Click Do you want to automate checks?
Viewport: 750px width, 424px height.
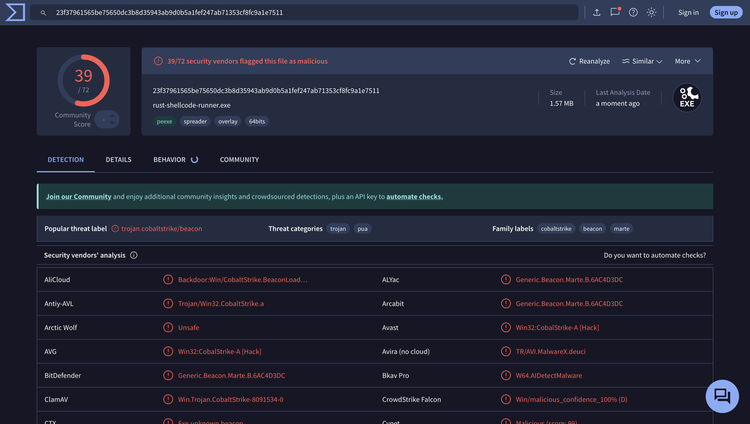(x=655, y=255)
